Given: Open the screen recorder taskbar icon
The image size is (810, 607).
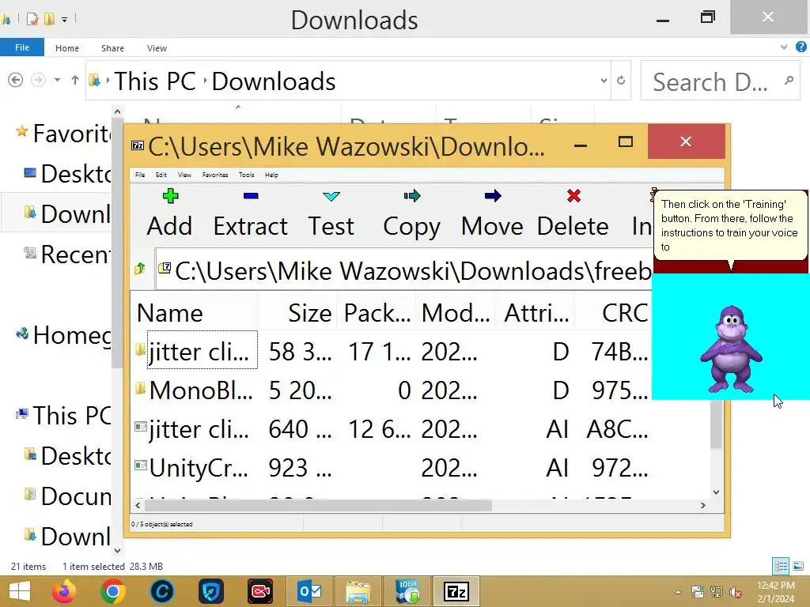Looking at the screenshot, I should pos(259,591).
